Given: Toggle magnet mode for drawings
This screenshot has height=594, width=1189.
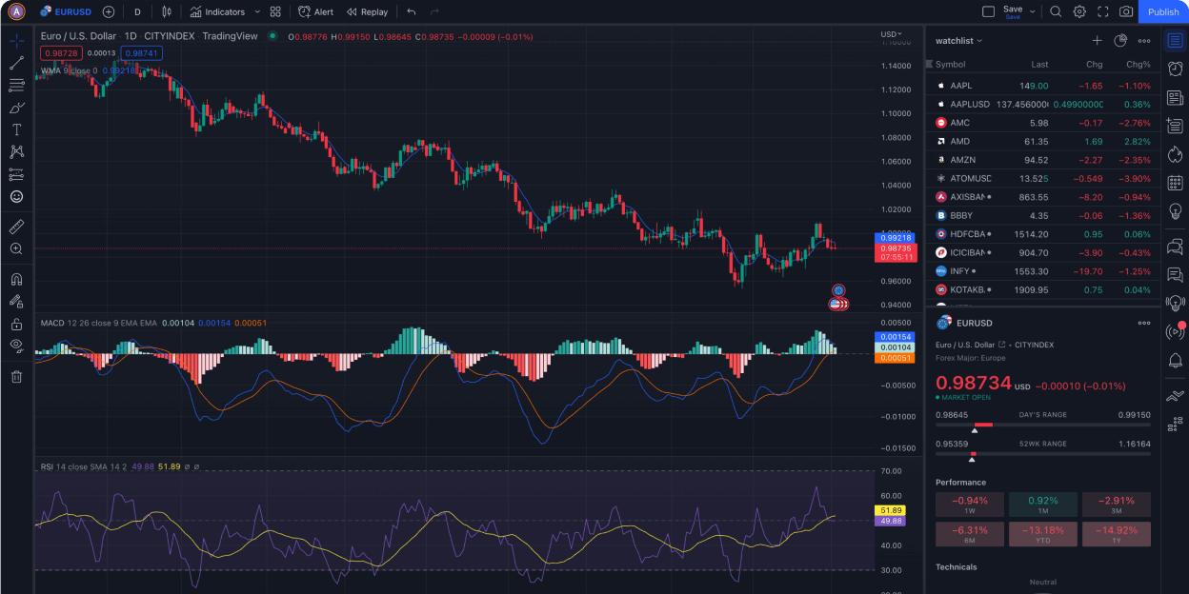Looking at the screenshot, I should click(16, 279).
